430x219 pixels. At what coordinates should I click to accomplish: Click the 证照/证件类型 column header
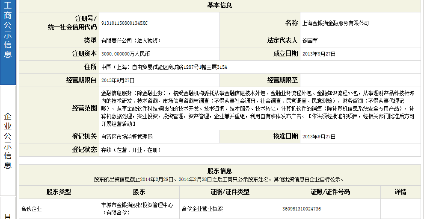click(230, 192)
